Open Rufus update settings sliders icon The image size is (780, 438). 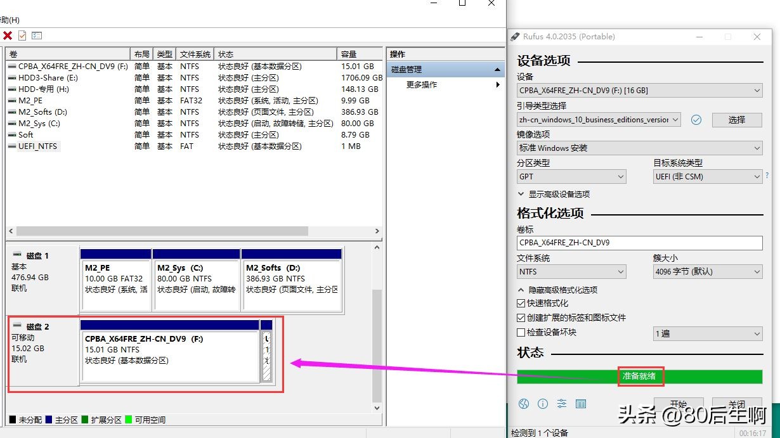(561, 404)
